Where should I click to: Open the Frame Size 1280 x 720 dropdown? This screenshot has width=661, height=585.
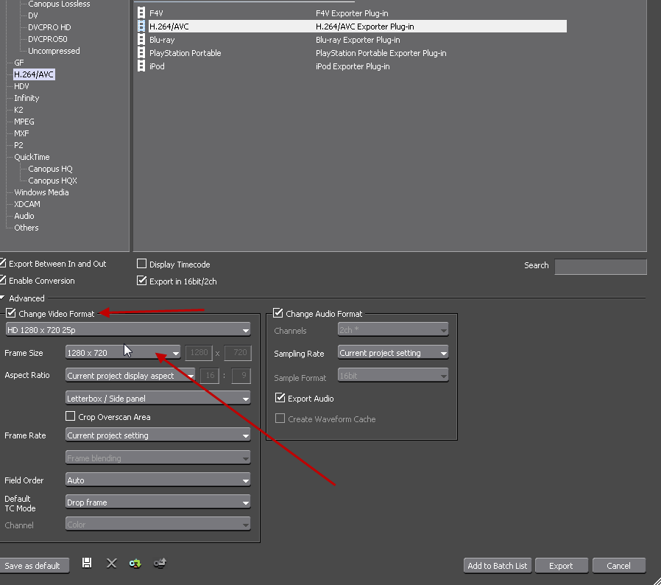click(x=123, y=353)
